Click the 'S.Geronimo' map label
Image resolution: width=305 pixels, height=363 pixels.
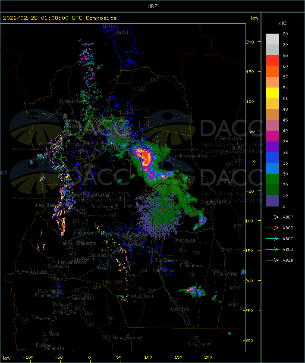coord(228,138)
